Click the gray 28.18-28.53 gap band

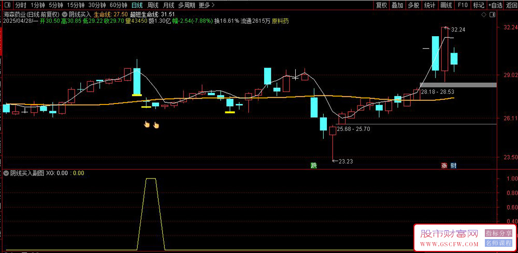click(x=458, y=85)
